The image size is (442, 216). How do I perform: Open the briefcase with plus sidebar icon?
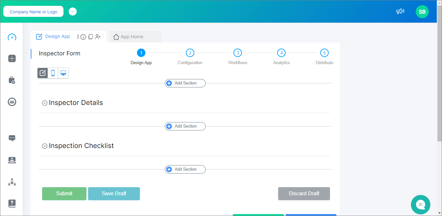click(12, 80)
